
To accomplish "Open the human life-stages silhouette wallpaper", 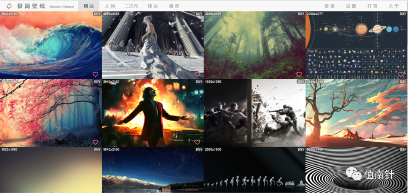I will pos(255,170).
